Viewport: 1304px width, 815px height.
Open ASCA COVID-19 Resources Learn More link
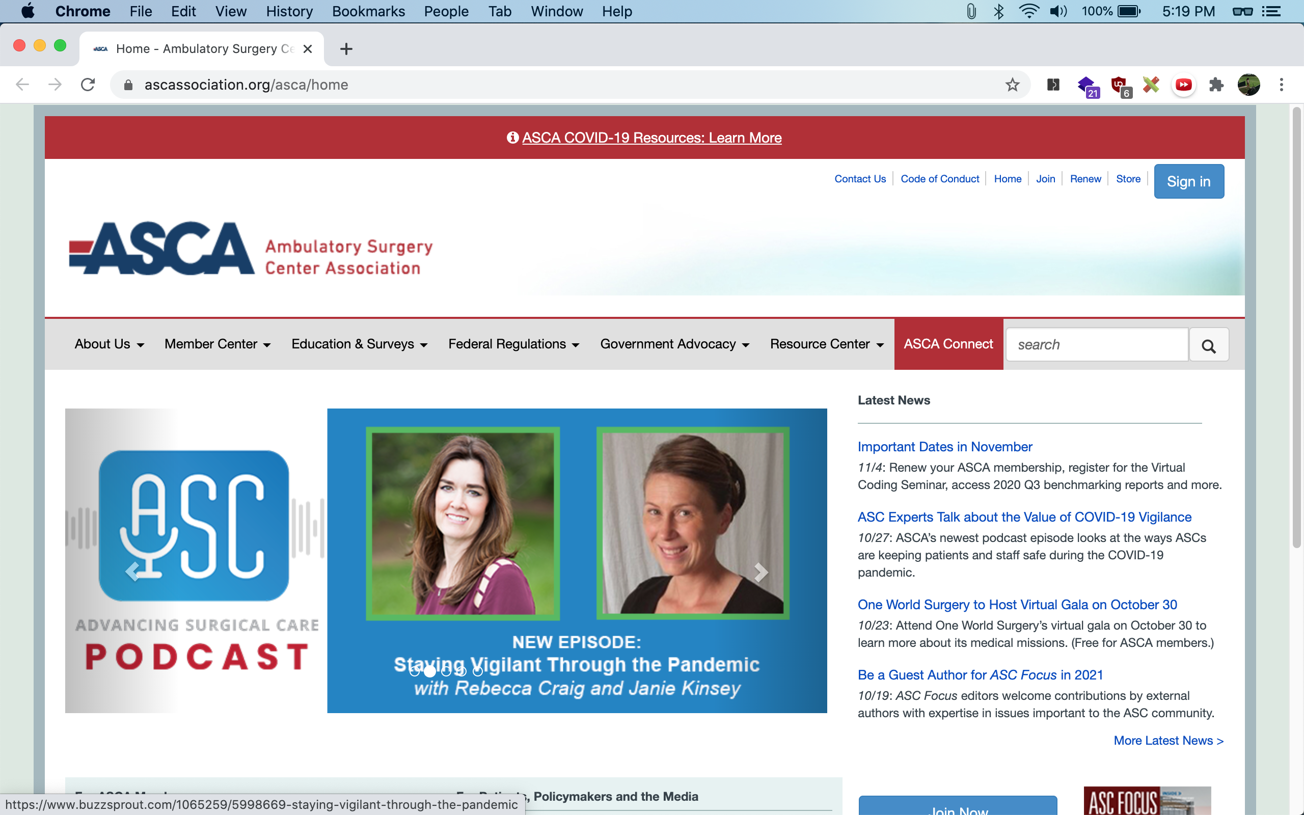tap(651, 138)
